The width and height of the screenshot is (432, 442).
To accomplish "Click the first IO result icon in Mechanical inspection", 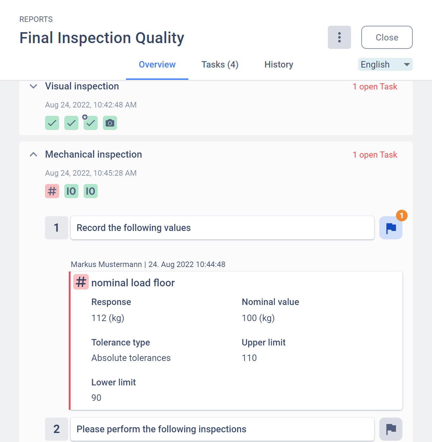I will pyautogui.click(x=71, y=191).
